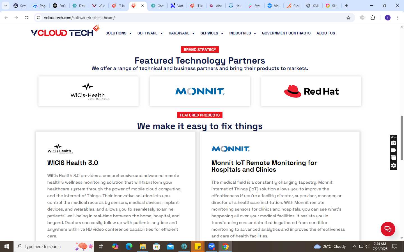The width and height of the screenshot is (404, 252).
Task: Open the red live chat bubble
Action: pos(388,229)
